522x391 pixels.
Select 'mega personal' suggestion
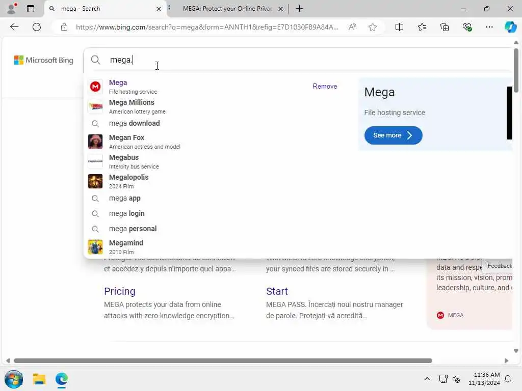click(x=213, y=229)
